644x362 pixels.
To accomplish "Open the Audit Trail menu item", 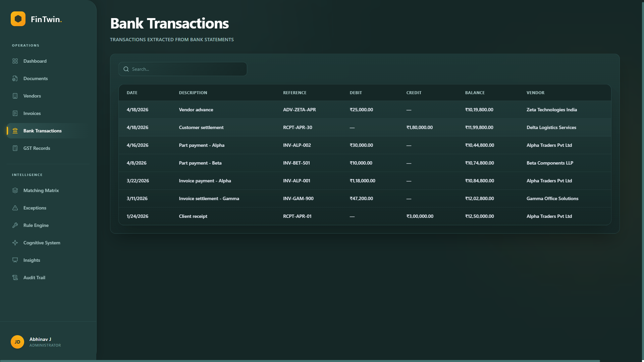I will coord(34,278).
